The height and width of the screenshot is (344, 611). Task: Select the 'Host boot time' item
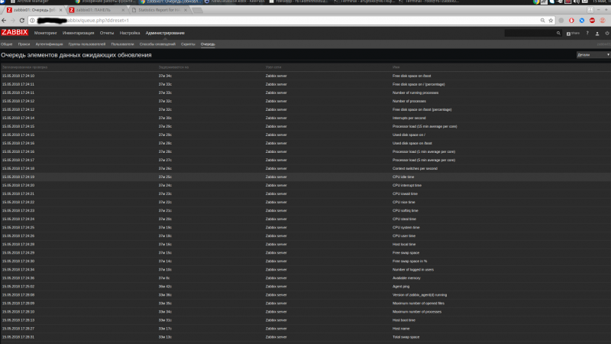tap(404, 320)
